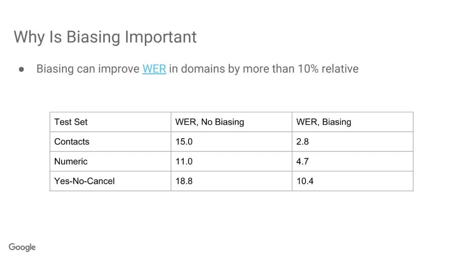Select the 11.0 value cell
The width and height of the screenshot is (459, 258).
point(232,162)
